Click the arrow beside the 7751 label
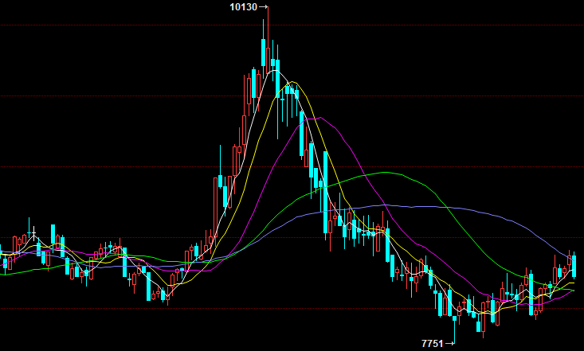The image size is (584, 351). pyautogui.click(x=451, y=343)
